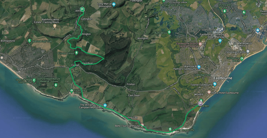
Task: Select the William Charles Campbell Monument pin
Action: (x=105, y=105)
